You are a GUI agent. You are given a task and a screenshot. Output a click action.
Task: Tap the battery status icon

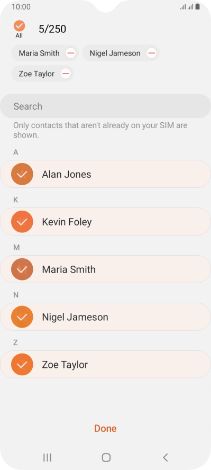[x=198, y=6]
